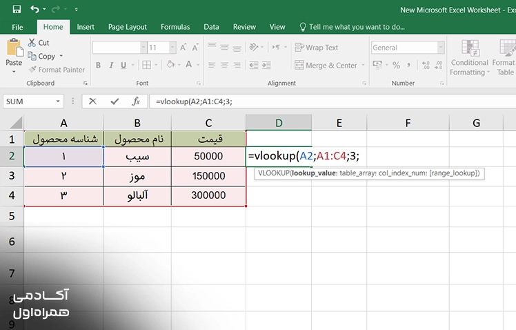Open the File tab
The image size is (516, 330).
[x=17, y=27]
